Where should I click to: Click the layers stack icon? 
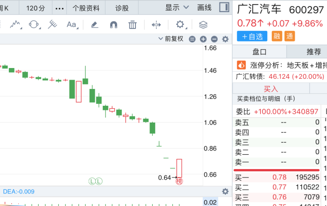pyautogui.click(x=203, y=25)
